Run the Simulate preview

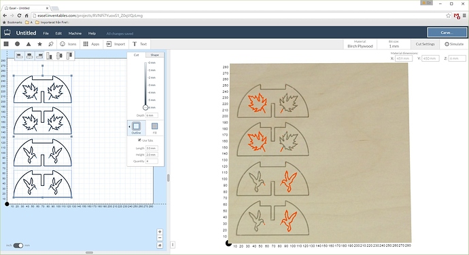pyautogui.click(x=454, y=44)
